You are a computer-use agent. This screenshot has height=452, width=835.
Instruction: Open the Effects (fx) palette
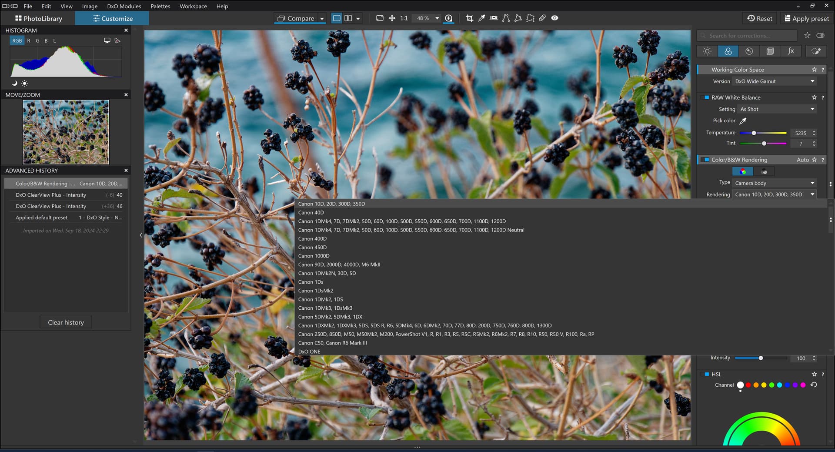pos(791,51)
